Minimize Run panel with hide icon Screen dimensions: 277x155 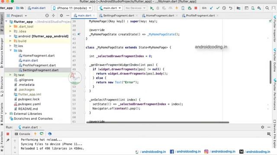coord(269,127)
